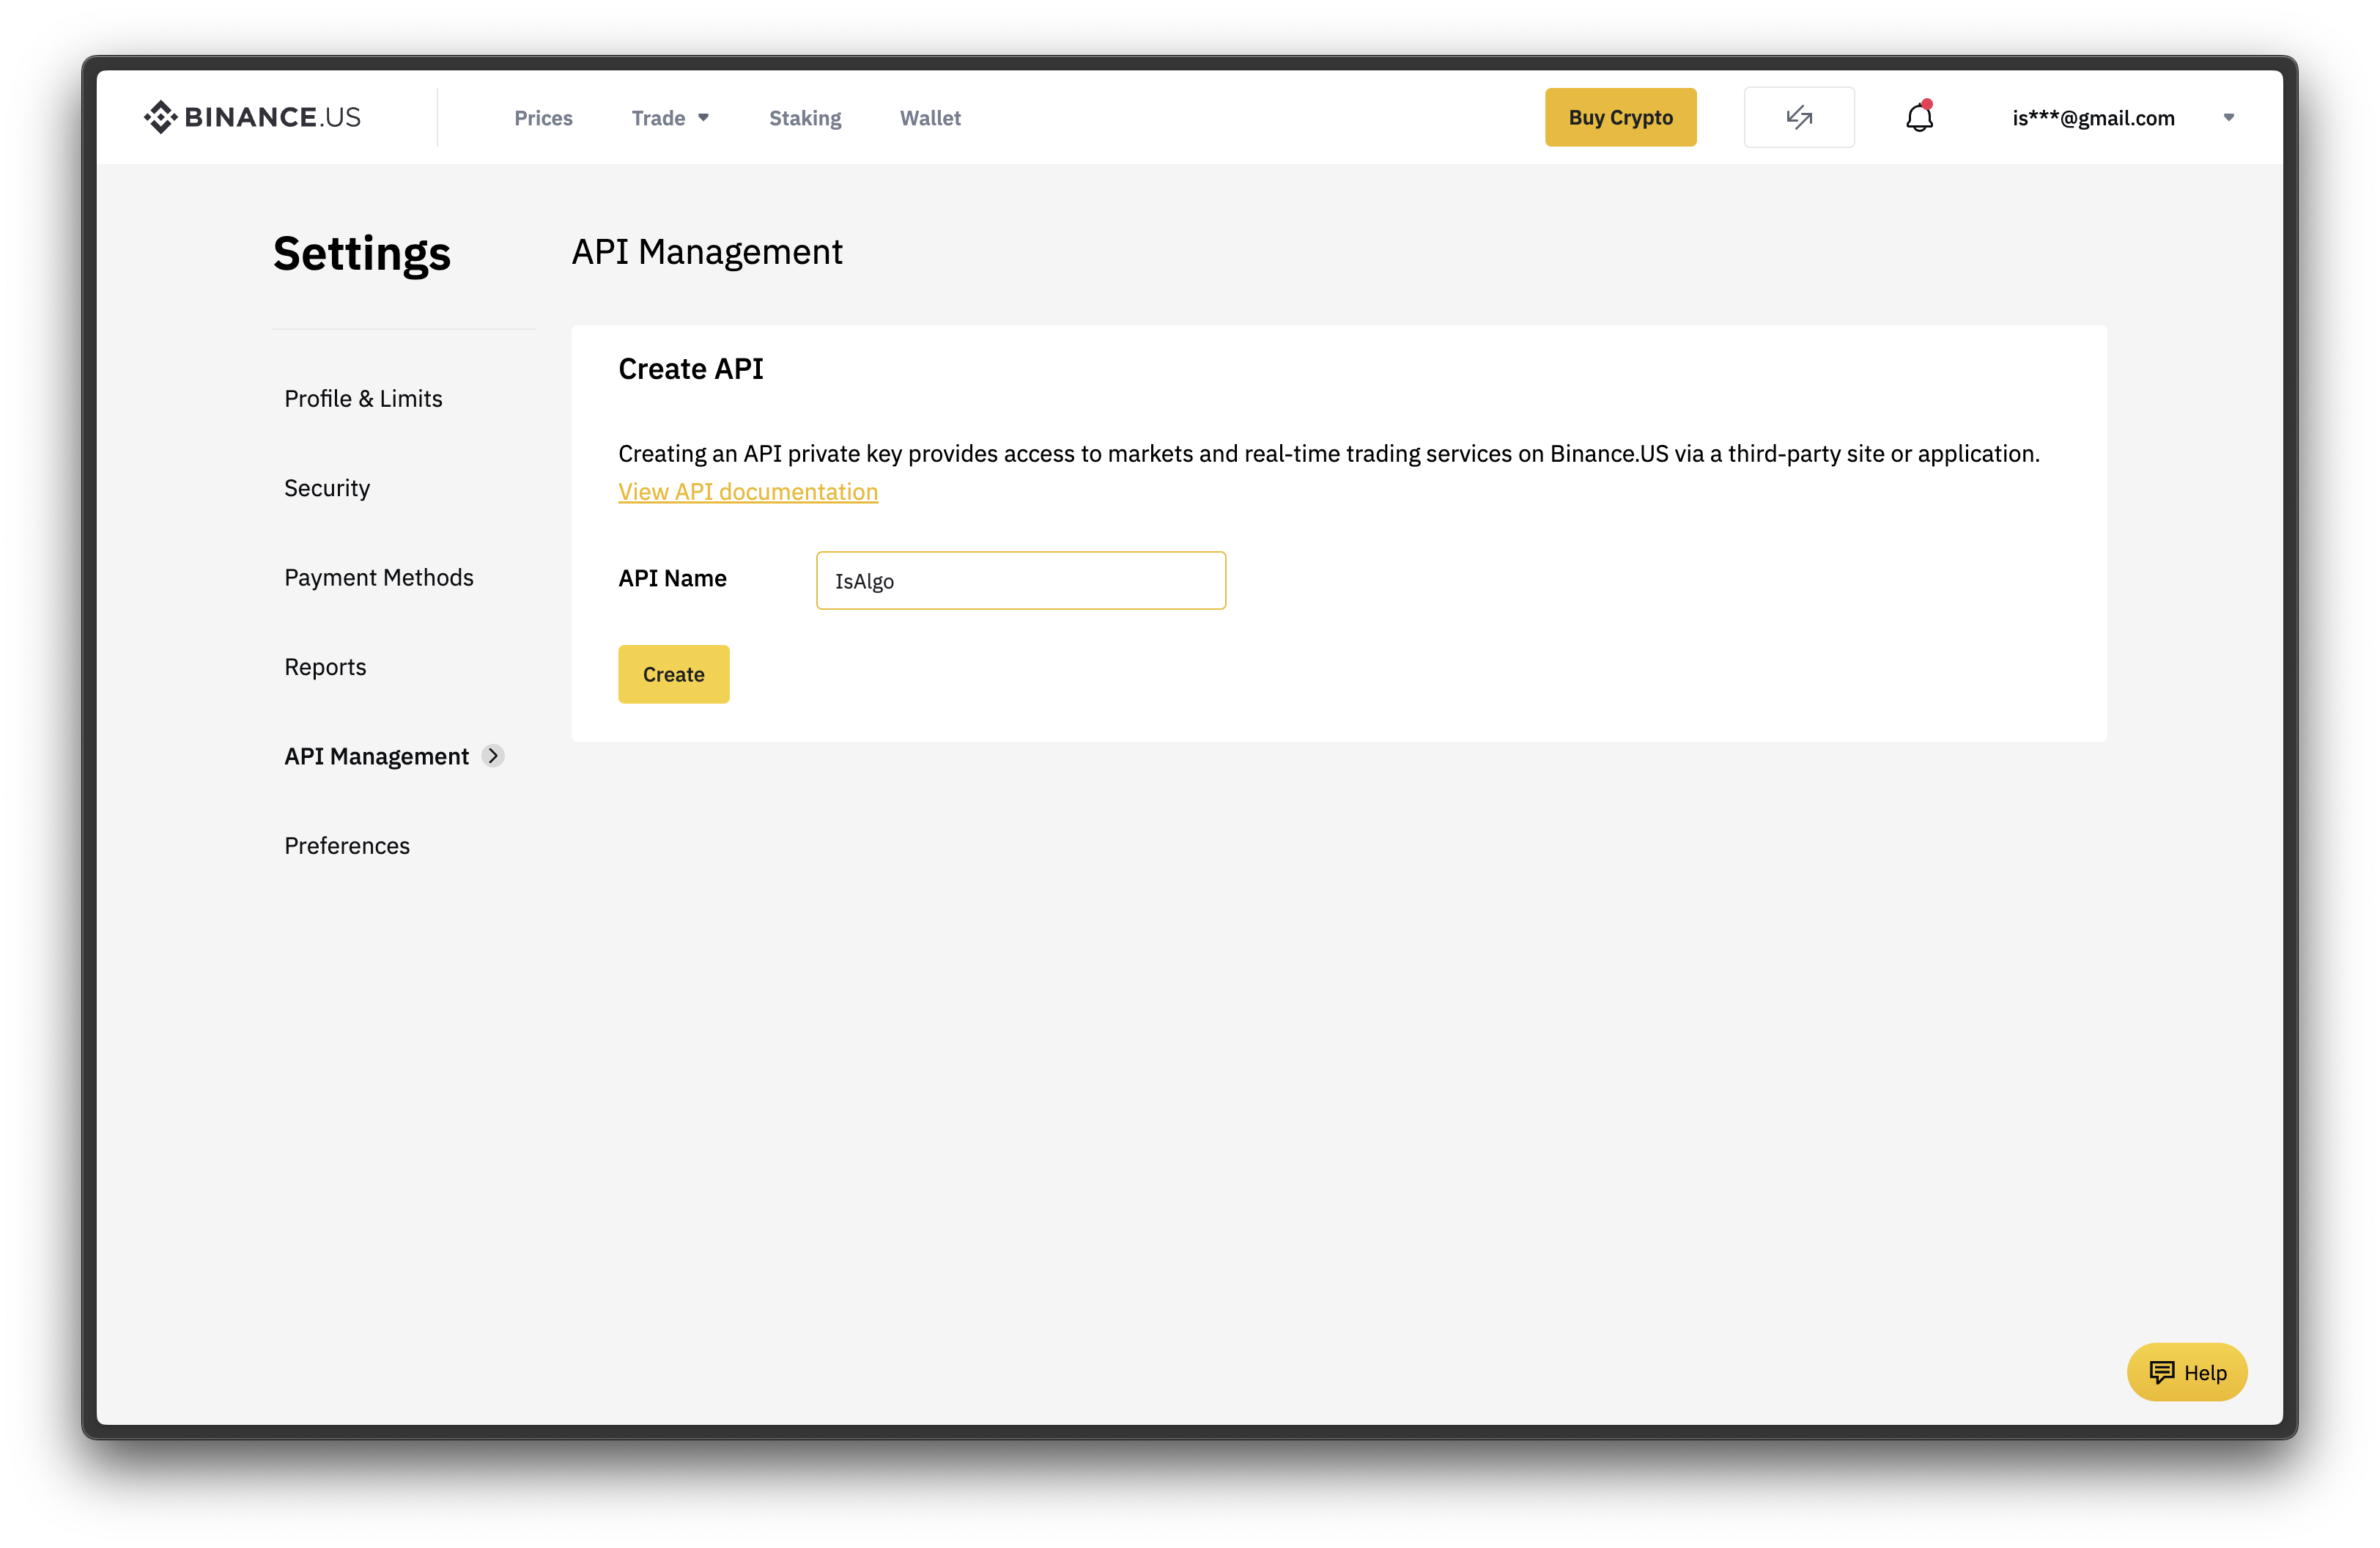Viewport: 2380px width, 1548px height.
Task: Go to Reports section
Action: [x=325, y=667]
